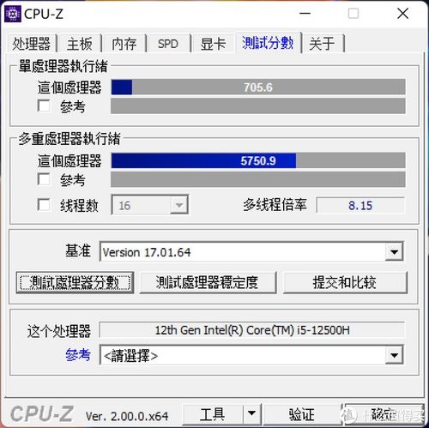The height and width of the screenshot is (428, 429).
Task: Click the CPU-Z app icon in title bar
Action: pyautogui.click(x=12, y=14)
